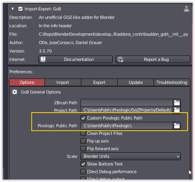195x182 pixels.
Task: Switch to the Troubleshooting tab
Action: tap(172, 82)
